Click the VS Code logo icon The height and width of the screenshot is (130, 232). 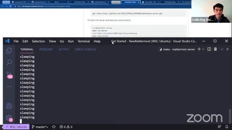tap(7, 41)
